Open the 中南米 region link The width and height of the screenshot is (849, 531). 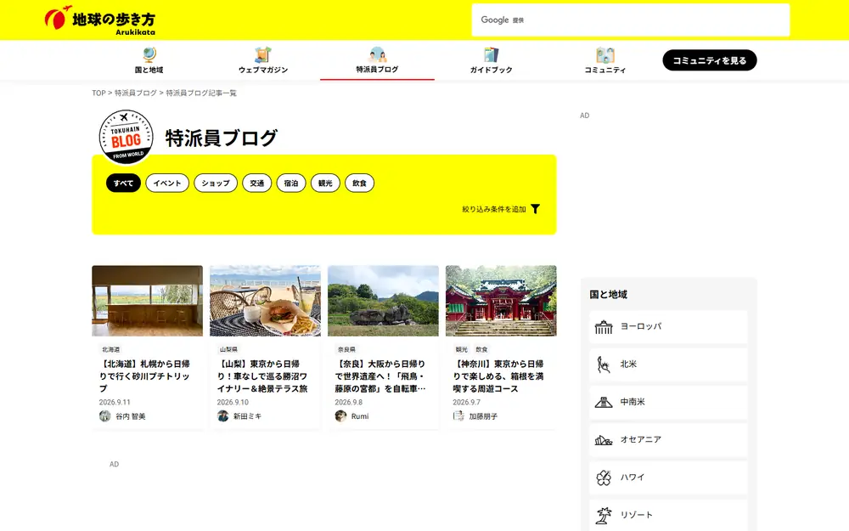click(x=669, y=402)
